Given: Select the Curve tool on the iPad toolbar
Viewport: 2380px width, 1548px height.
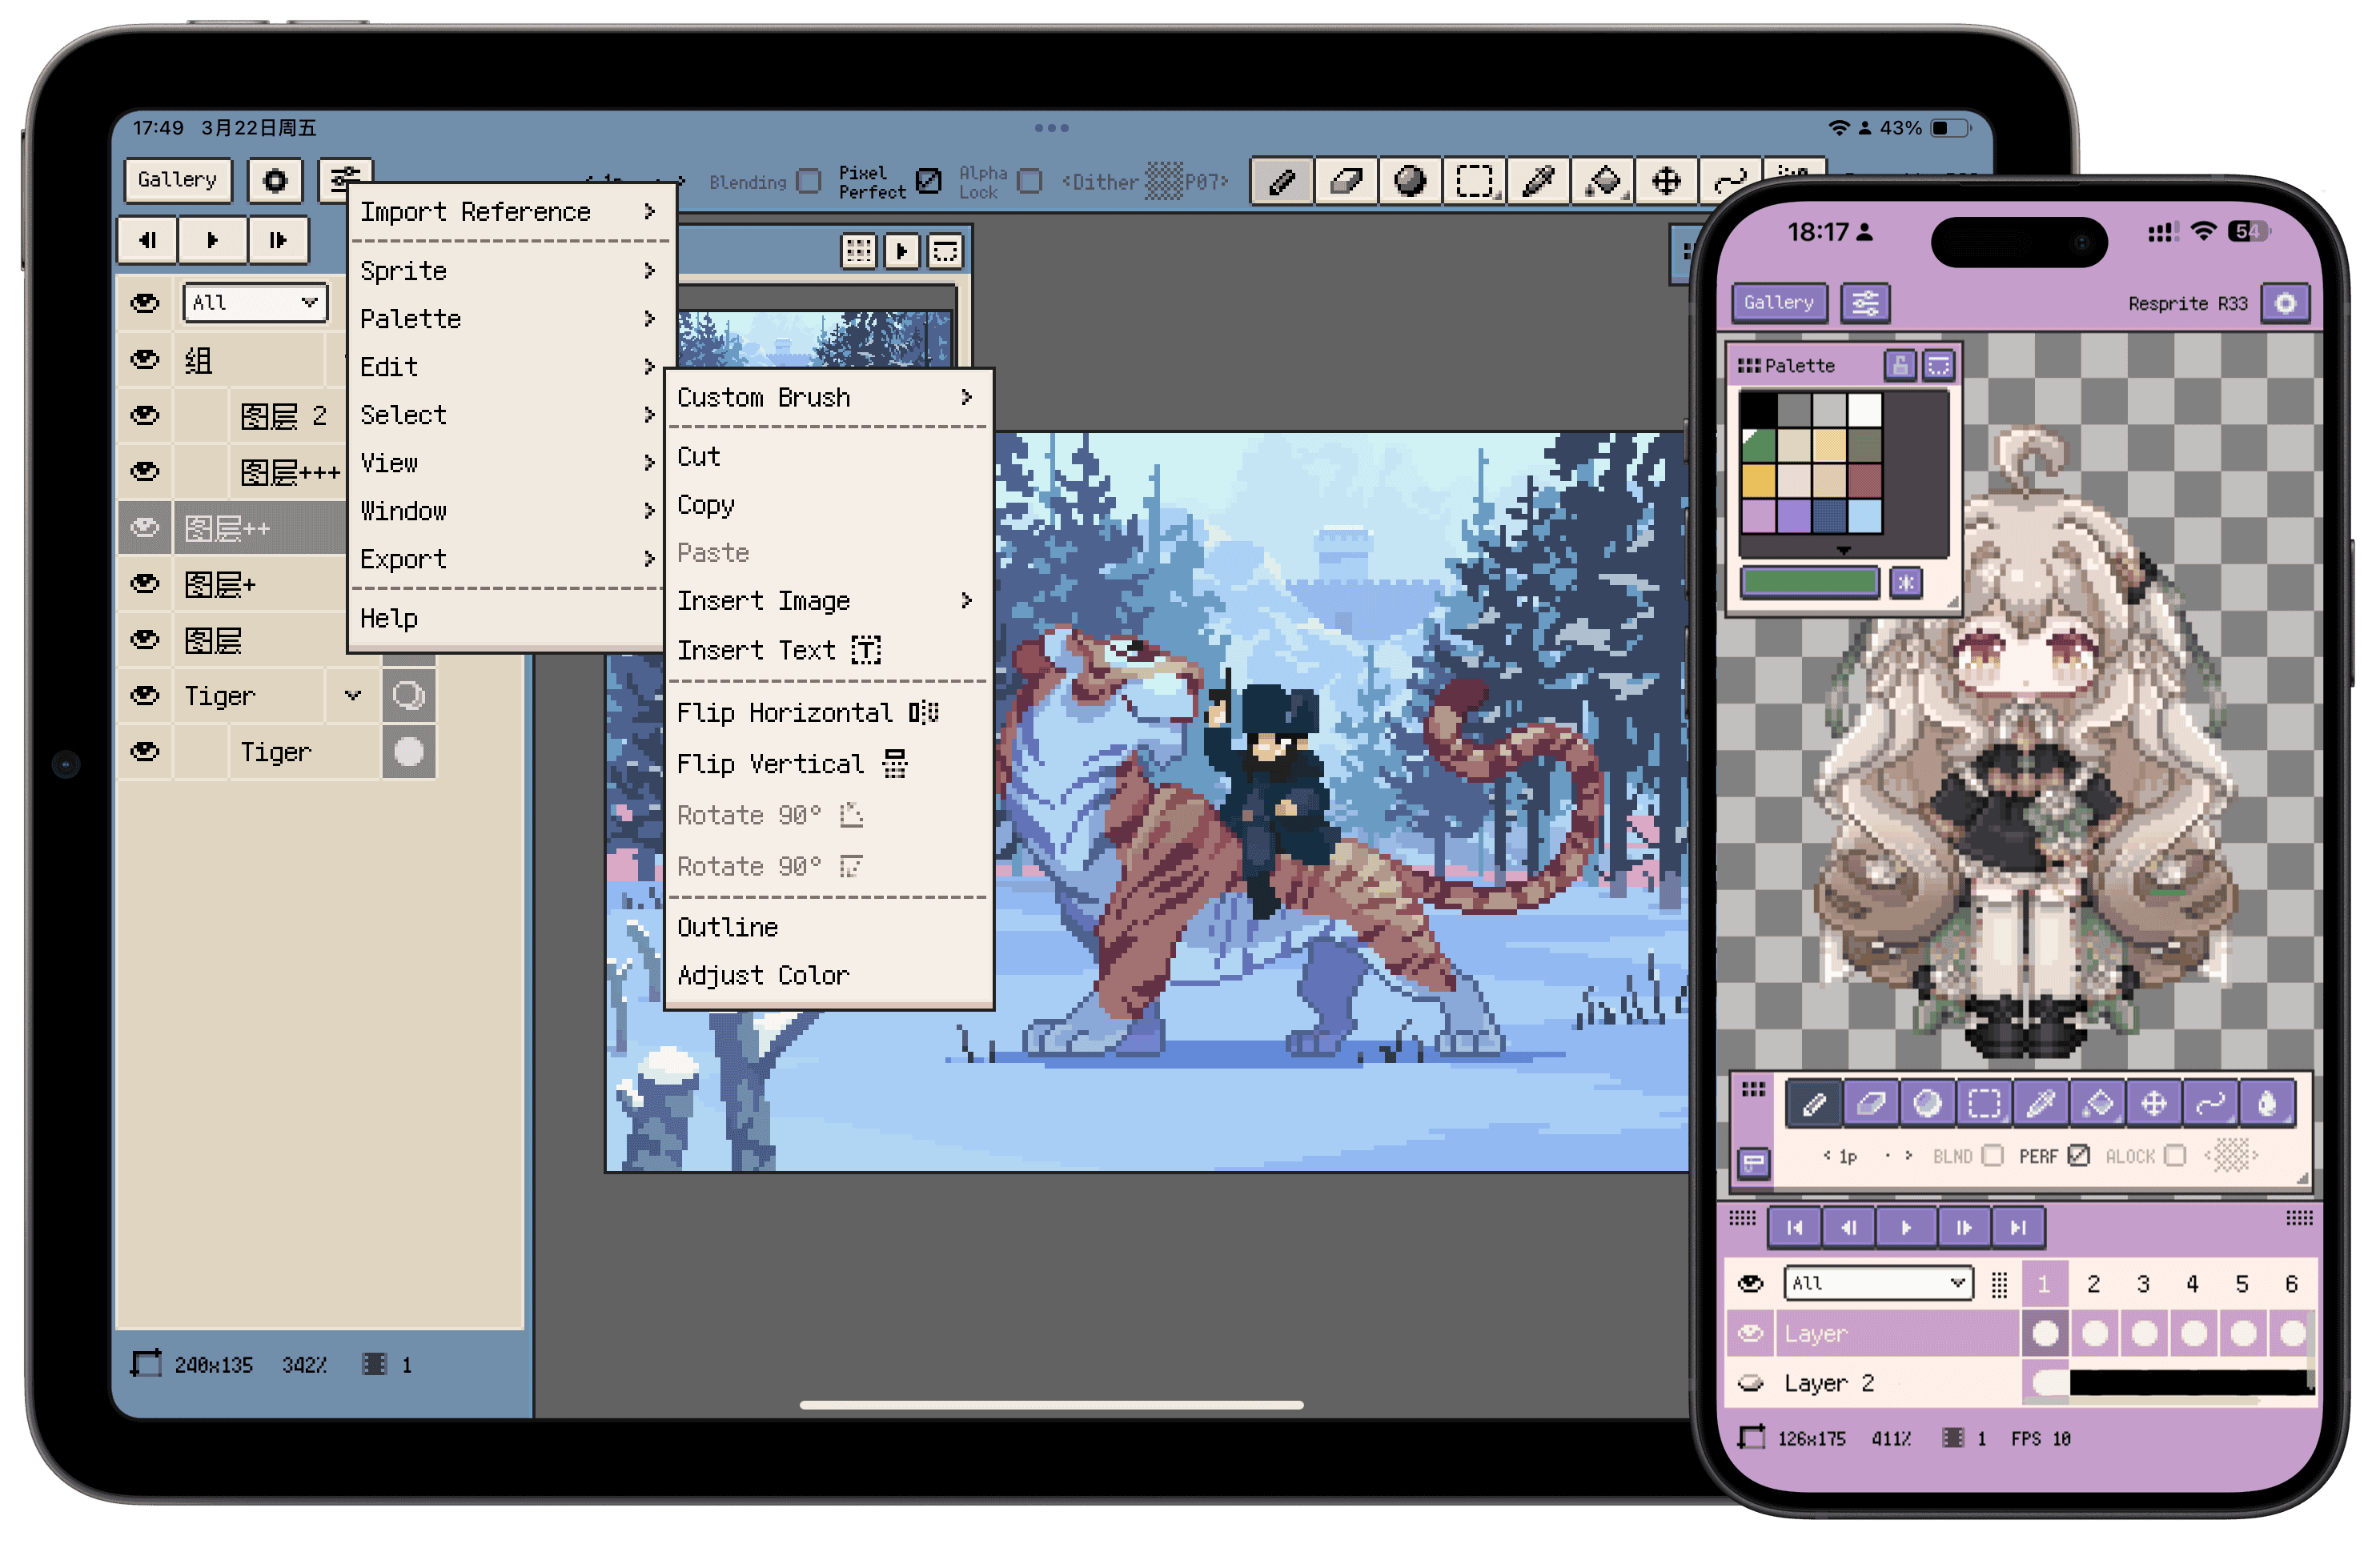Looking at the screenshot, I should pos(1731,181).
